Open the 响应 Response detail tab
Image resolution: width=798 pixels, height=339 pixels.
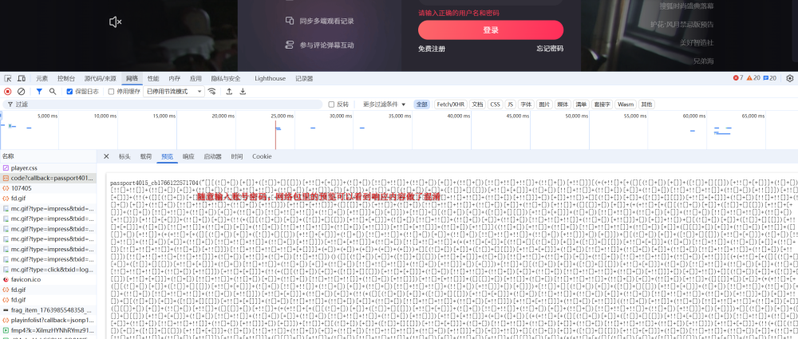click(189, 156)
